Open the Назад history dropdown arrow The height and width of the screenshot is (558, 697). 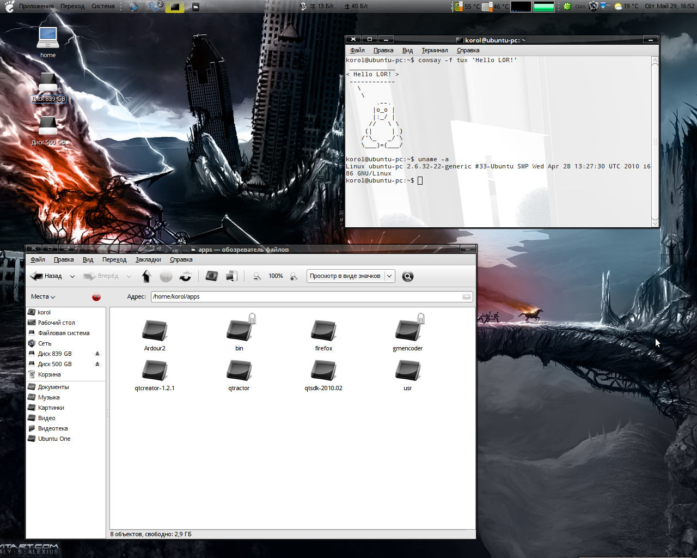point(72,276)
